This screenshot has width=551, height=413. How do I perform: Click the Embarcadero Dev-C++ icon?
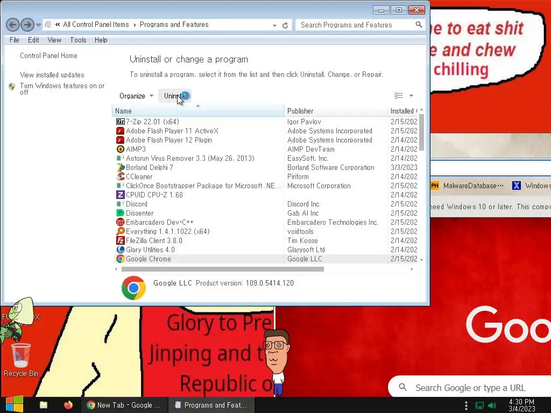click(120, 222)
